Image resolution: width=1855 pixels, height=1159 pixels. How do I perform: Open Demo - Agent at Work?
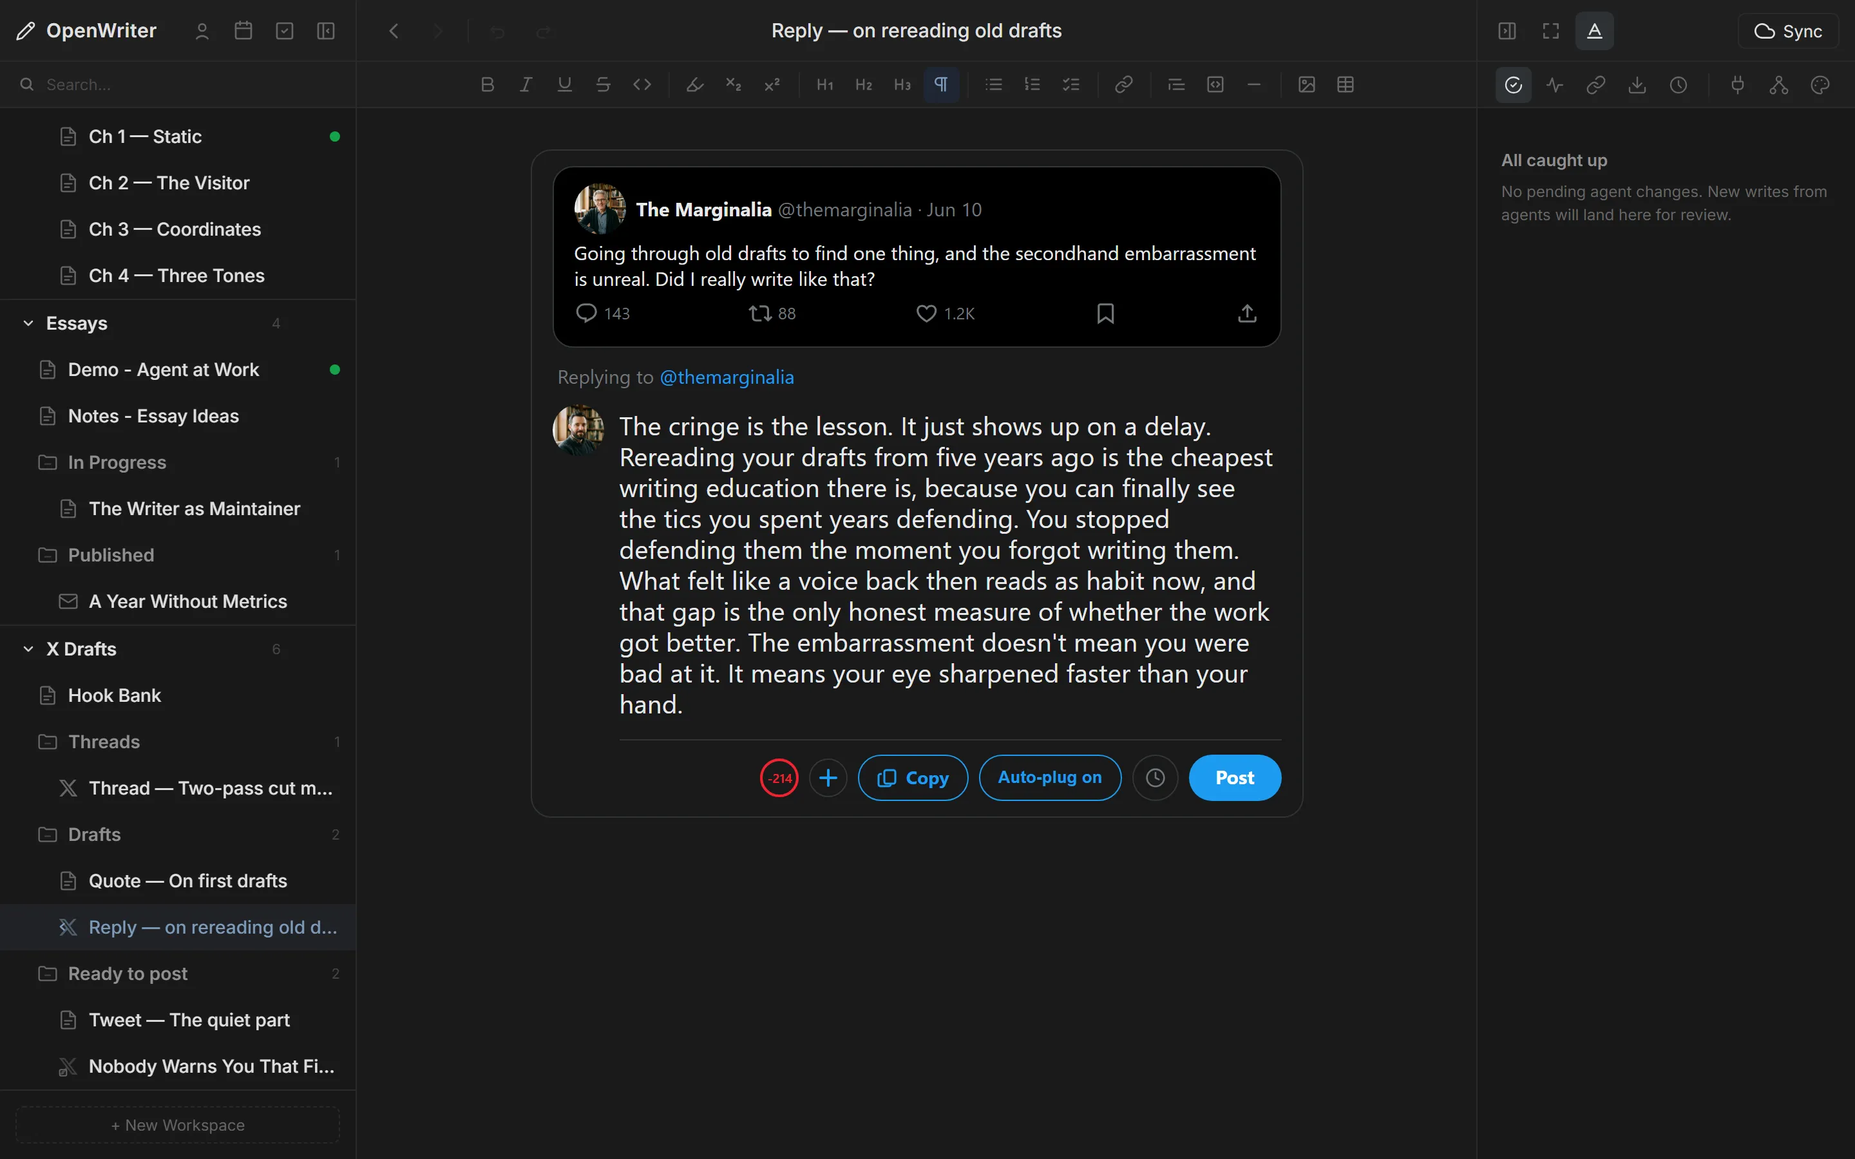coord(178,370)
